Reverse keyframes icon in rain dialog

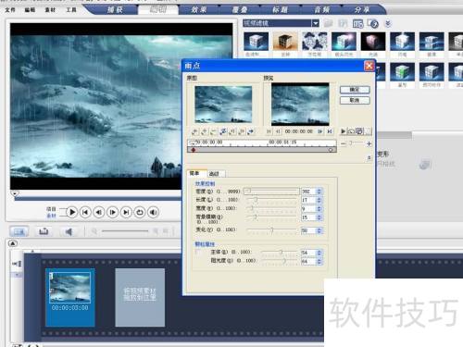point(223,131)
